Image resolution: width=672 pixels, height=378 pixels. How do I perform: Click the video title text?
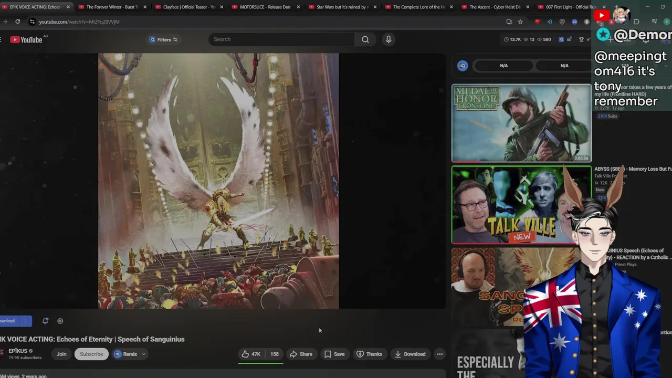(x=92, y=339)
